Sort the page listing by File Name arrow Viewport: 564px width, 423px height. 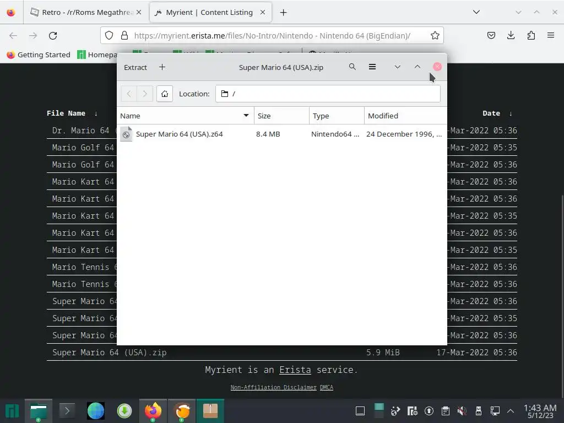click(96, 113)
